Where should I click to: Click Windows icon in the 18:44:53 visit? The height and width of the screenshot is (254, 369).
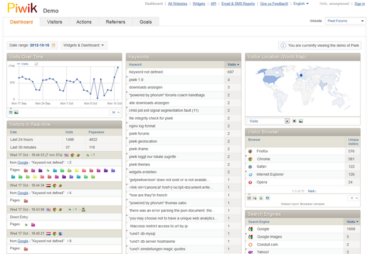[x=78, y=155]
